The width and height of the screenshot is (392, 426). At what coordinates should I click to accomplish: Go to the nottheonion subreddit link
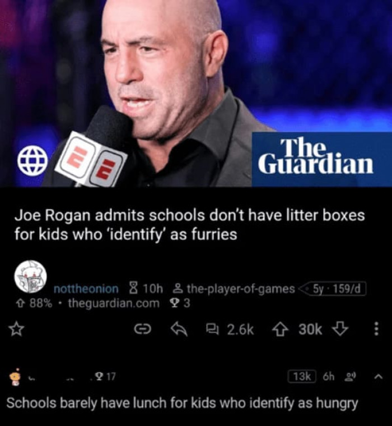[x=86, y=289]
